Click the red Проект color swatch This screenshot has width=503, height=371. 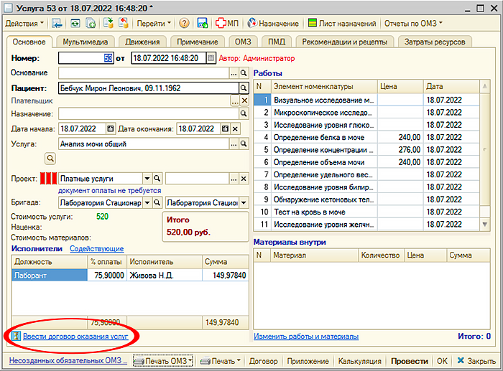click(x=47, y=179)
